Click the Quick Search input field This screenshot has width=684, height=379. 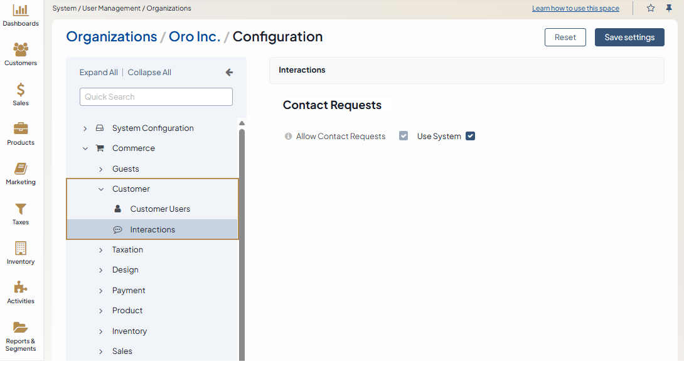156,97
